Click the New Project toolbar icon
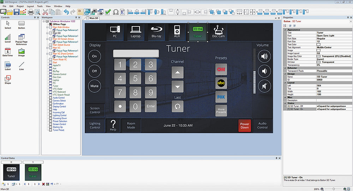Screen dimensions: 353x191 point(4,12)
